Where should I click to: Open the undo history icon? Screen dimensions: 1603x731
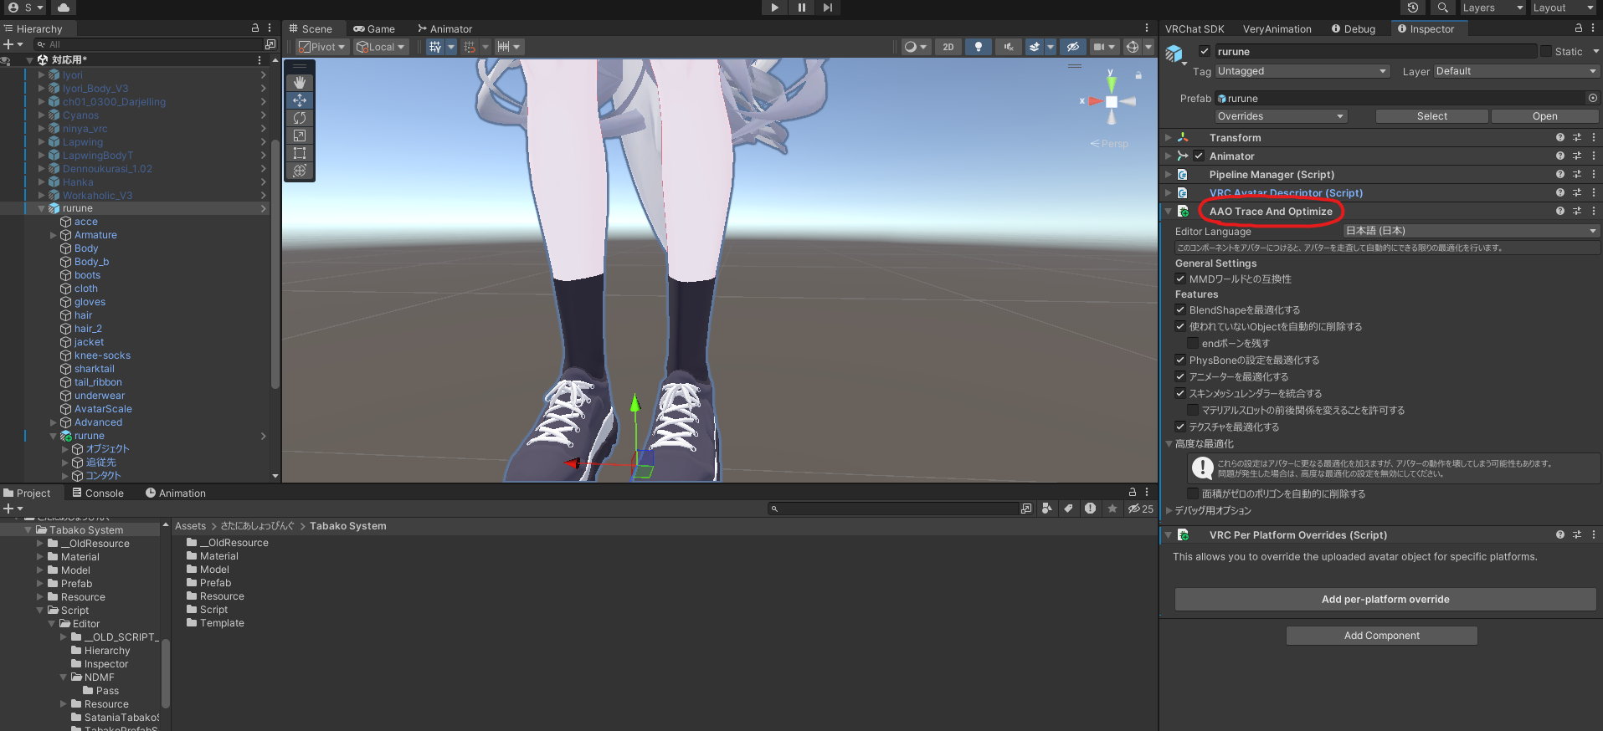point(1413,8)
